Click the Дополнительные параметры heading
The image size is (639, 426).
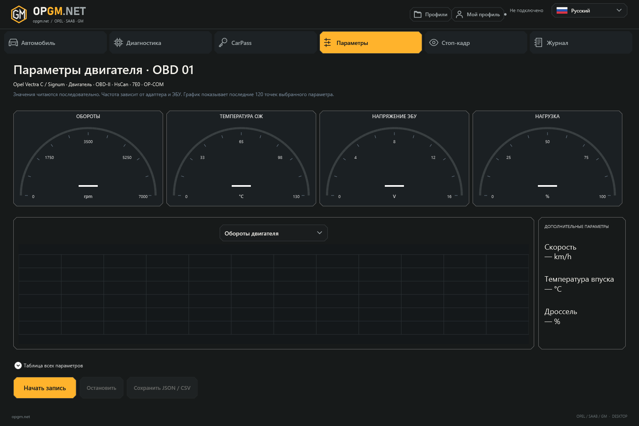pos(577,227)
